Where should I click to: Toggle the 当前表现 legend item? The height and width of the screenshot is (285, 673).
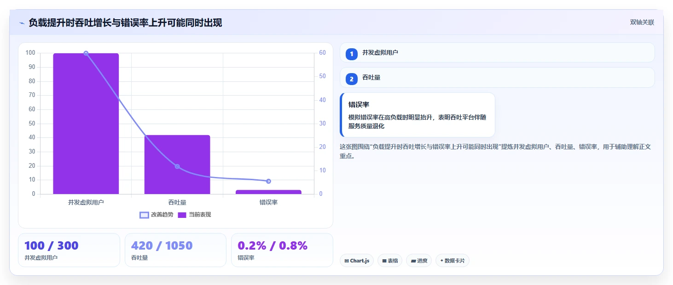[194, 215]
